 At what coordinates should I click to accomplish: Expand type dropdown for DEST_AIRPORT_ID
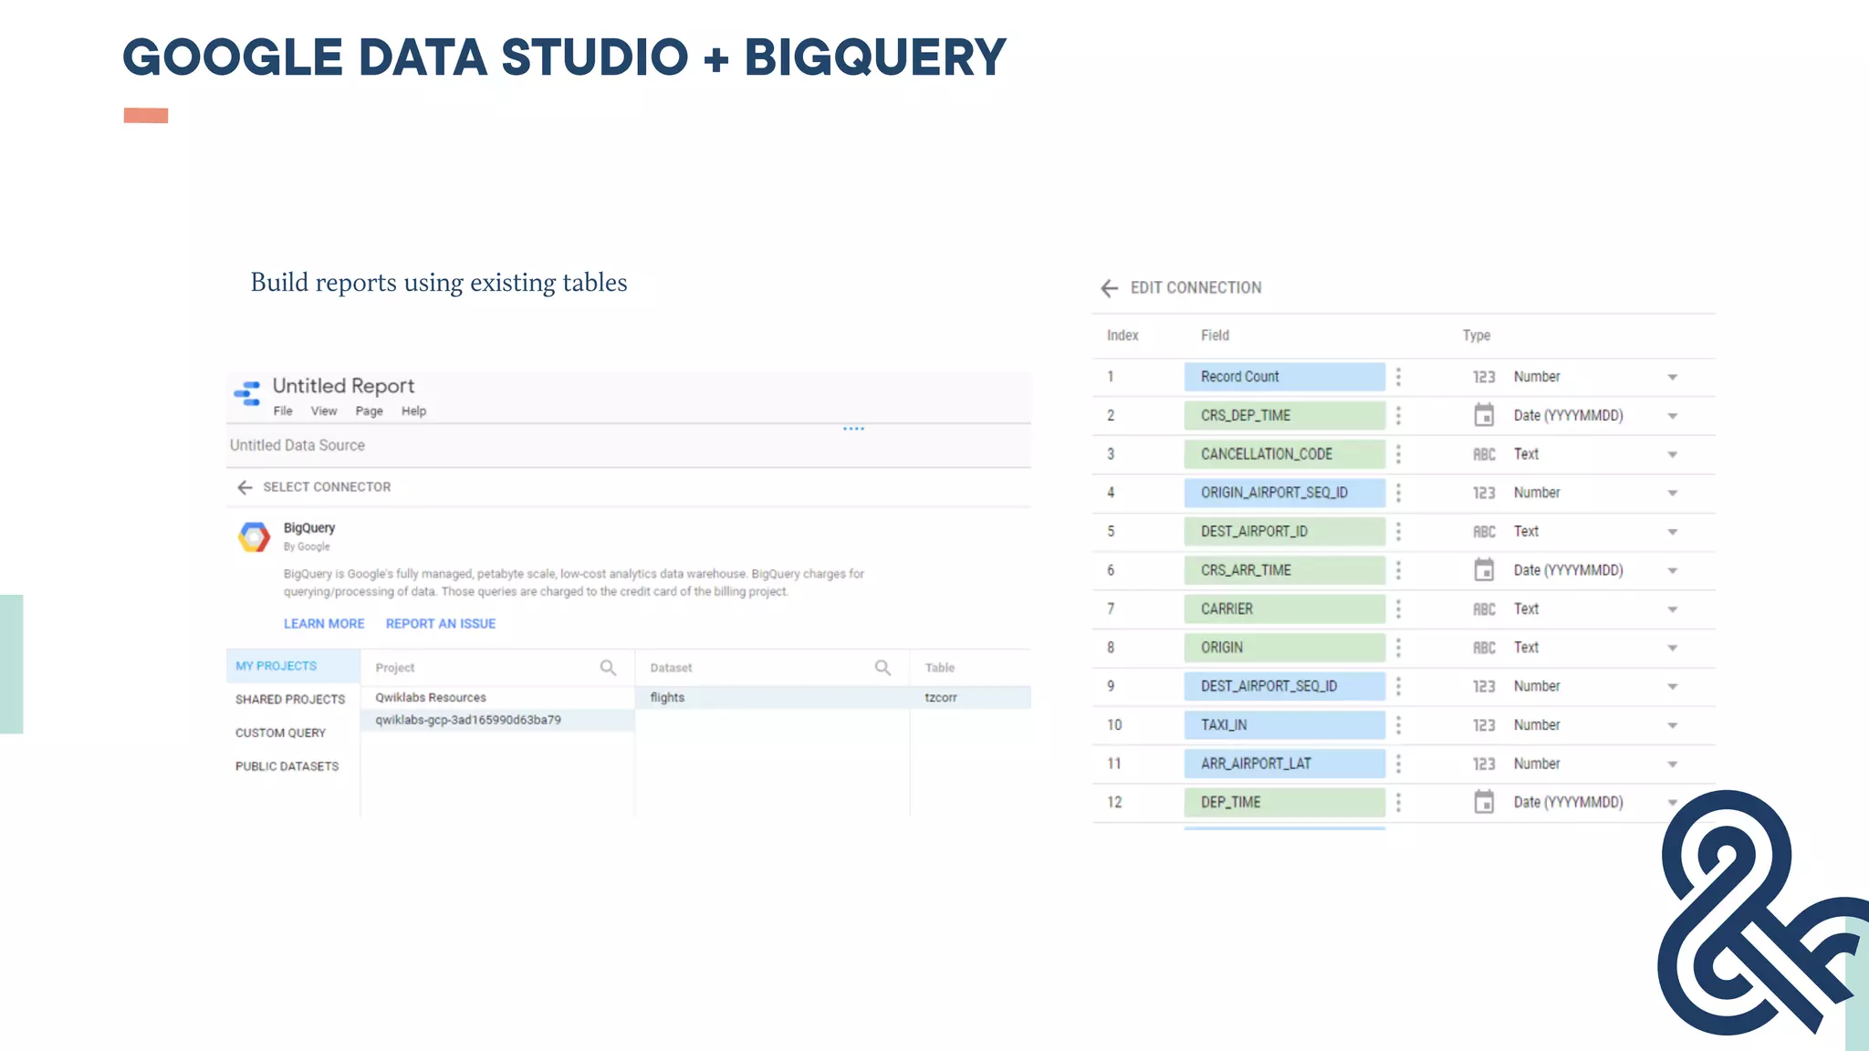[1672, 532]
